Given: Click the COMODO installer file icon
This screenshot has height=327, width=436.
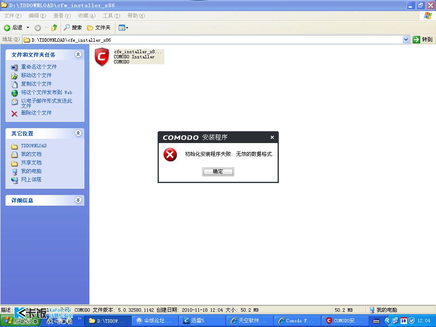Looking at the screenshot, I should [x=102, y=57].
